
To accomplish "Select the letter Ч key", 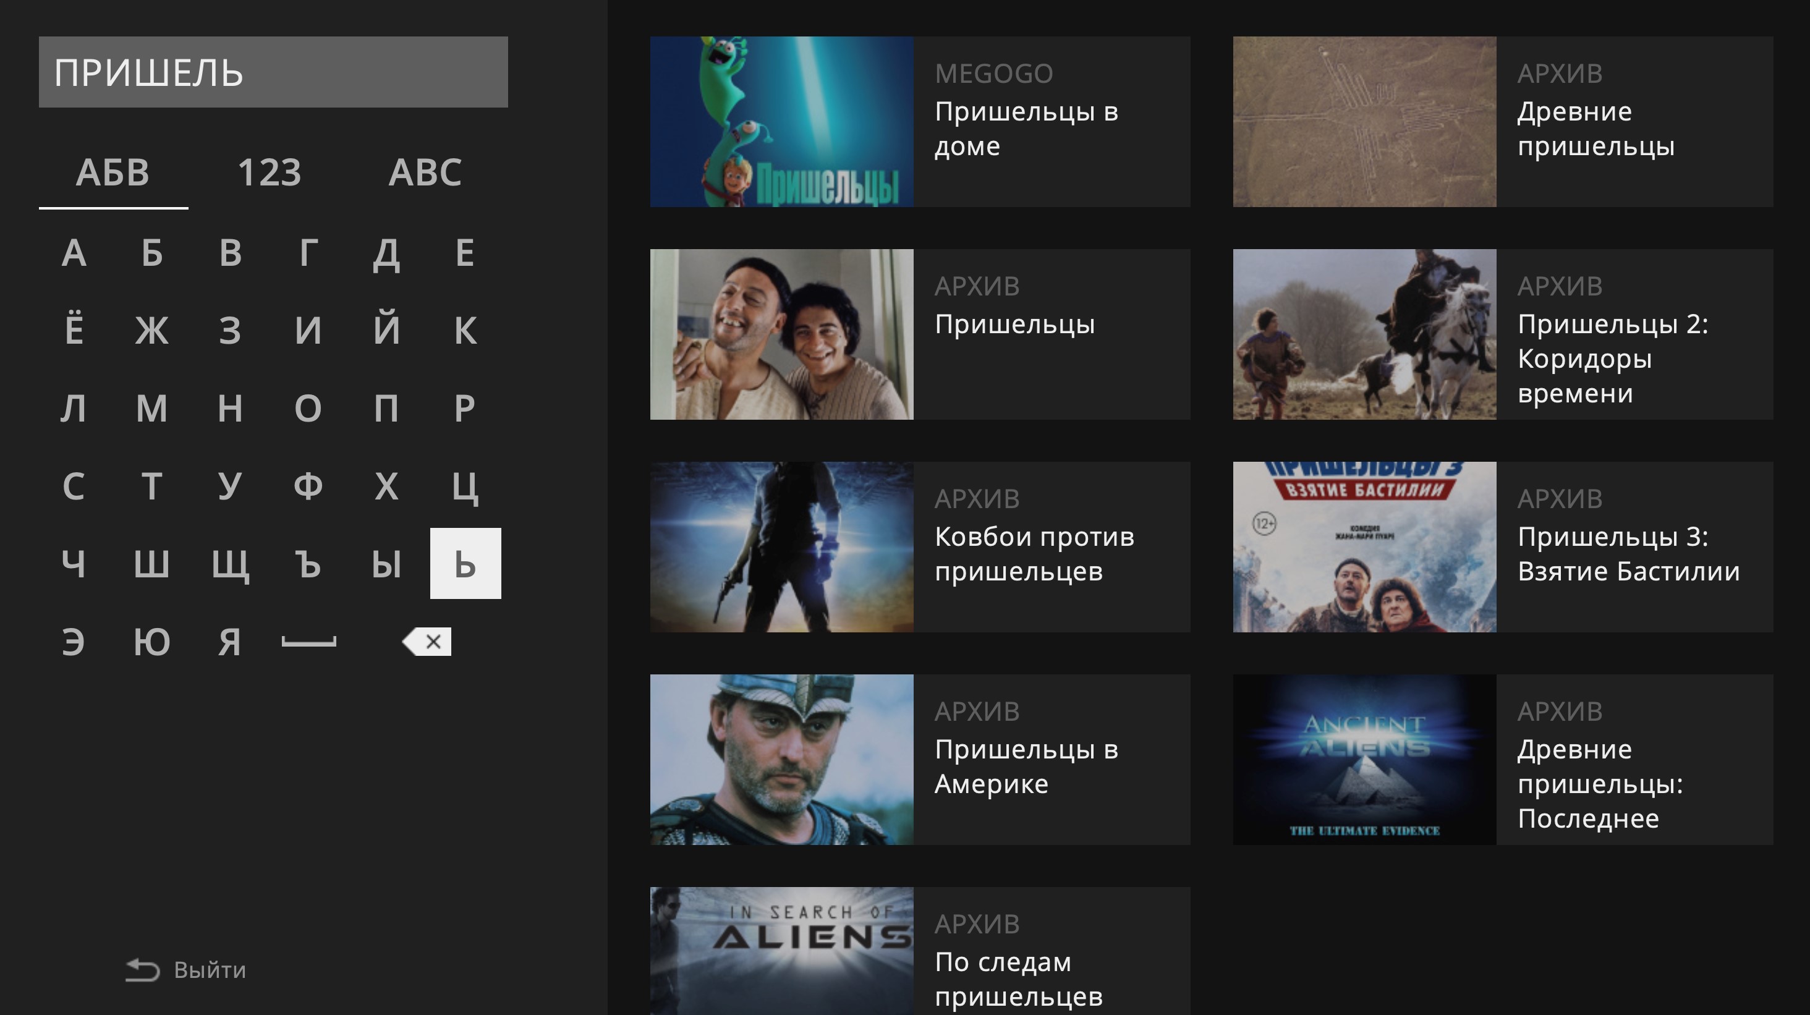I will pos(74,563).
